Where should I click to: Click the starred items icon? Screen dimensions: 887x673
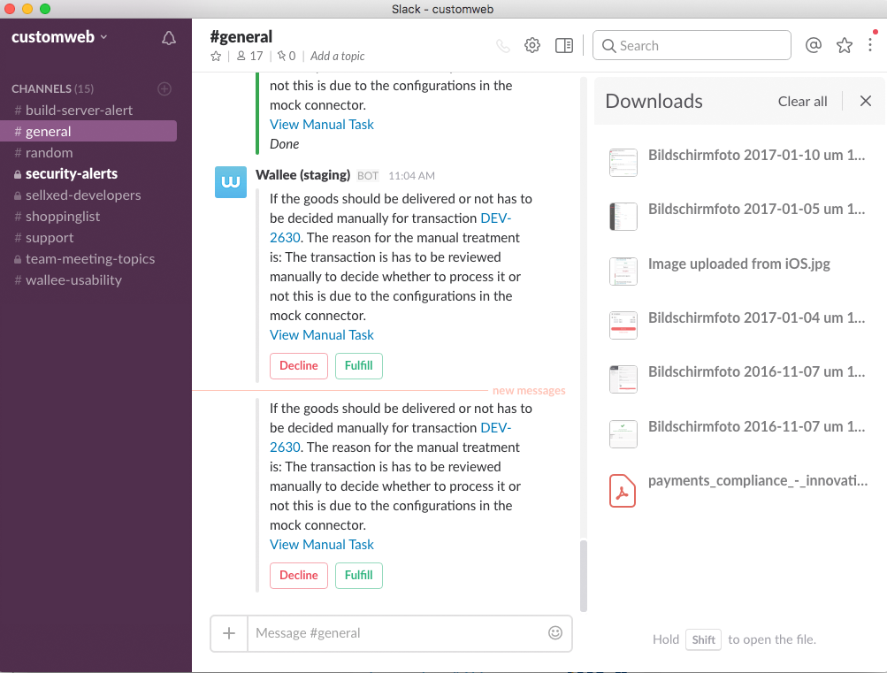844,44
